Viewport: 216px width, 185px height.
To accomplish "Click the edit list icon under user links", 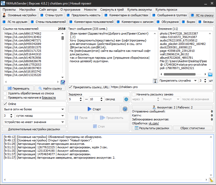I will (63, 82).
